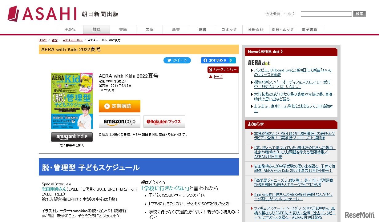Click the 発売日 2022年6月3日 text
Image resolution: width=379 pixels, height=222 pixels.
tap(115, 86)
